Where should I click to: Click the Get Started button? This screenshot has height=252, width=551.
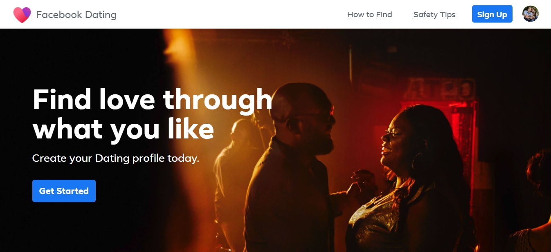tap(64, 191)
